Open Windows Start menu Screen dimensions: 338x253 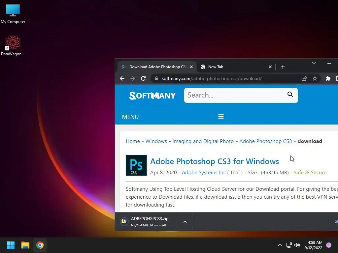pos(11,245)
